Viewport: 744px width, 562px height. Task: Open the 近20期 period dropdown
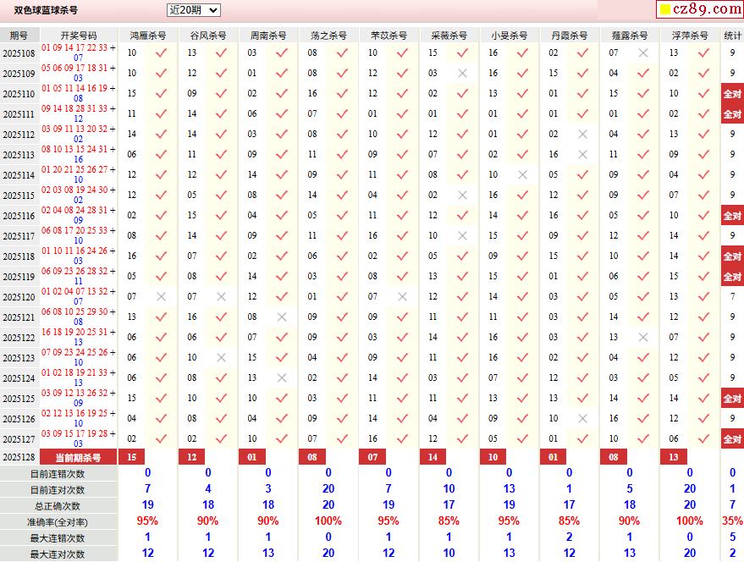pos(193,10)
